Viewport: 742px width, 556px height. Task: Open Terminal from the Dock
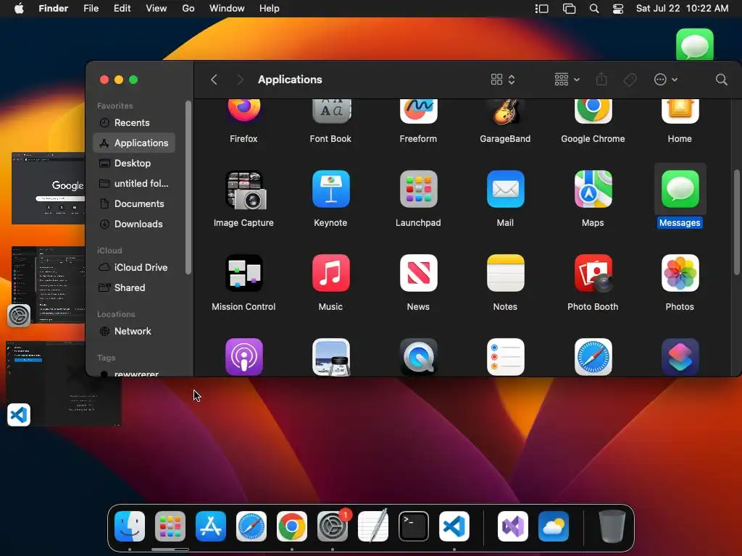click(x=414, y=526)
